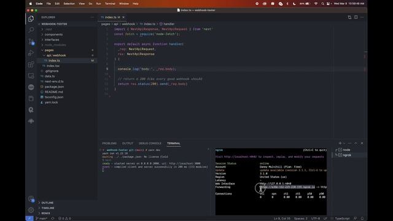Expand the interfaces folder

[52, 40]
